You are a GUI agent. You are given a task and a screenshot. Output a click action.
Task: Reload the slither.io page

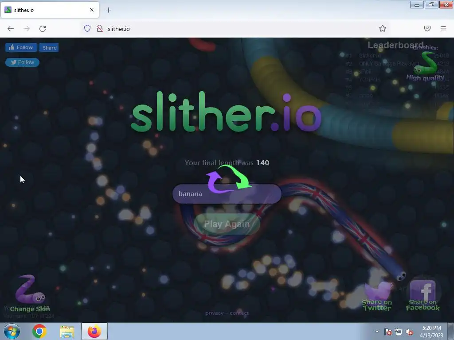43,29
